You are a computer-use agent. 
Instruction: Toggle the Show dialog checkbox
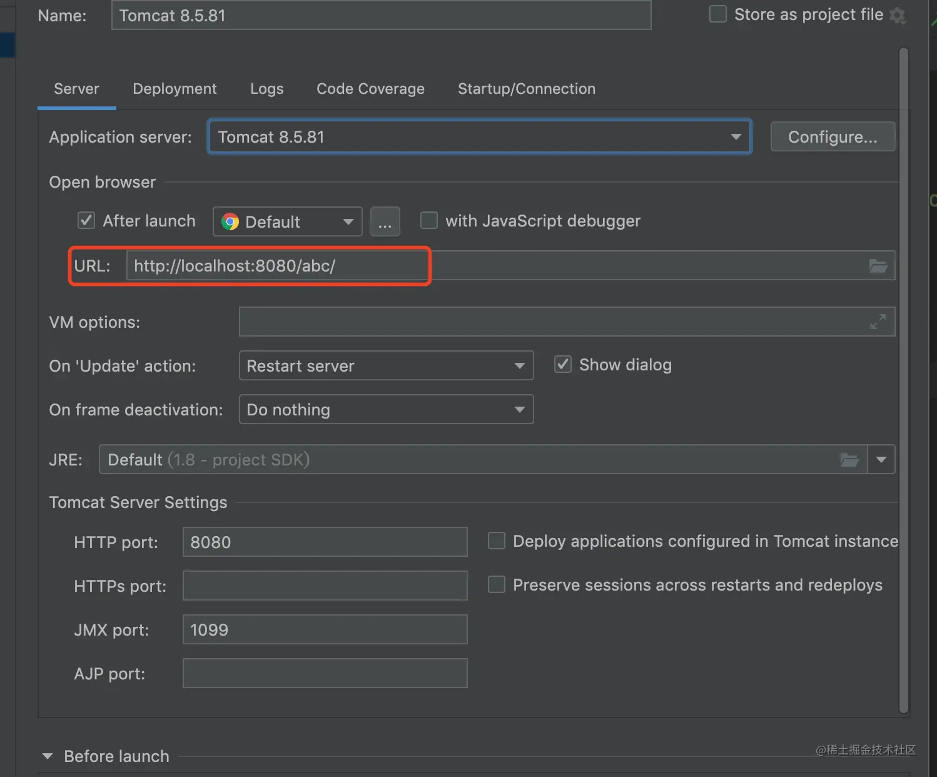click(563, 364)
